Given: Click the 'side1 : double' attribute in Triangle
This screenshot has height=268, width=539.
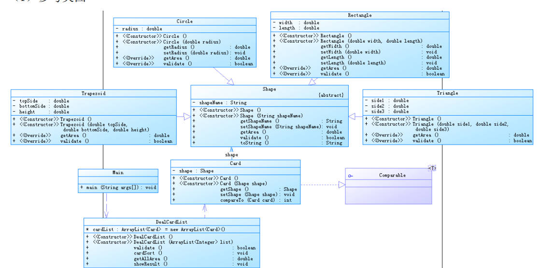Looking at the screenshot, I should [390, 101].
